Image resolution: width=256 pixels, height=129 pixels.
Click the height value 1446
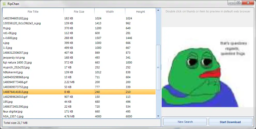(129, 38)
